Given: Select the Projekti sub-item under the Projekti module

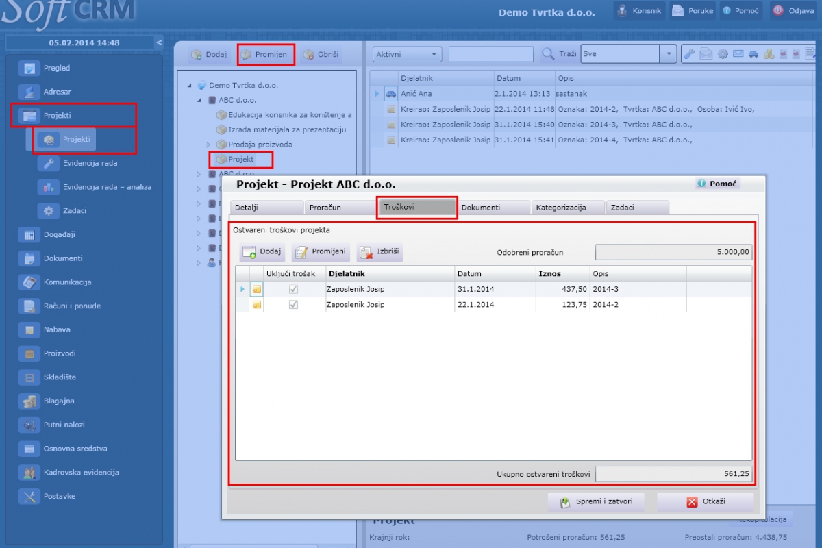Looking at the screenshot, I should (x=66, y=139).
